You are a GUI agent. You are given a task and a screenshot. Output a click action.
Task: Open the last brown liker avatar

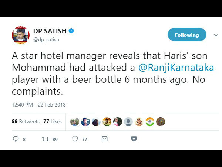tap(161, 122)
